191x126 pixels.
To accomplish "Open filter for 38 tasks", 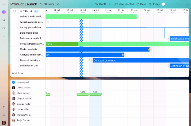I will pyautogui.click(x=47, y=4).
